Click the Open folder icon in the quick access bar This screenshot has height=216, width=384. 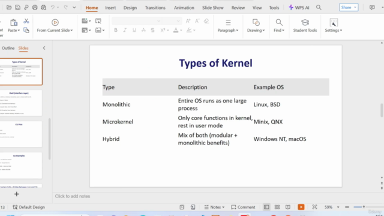click(9, 7)
